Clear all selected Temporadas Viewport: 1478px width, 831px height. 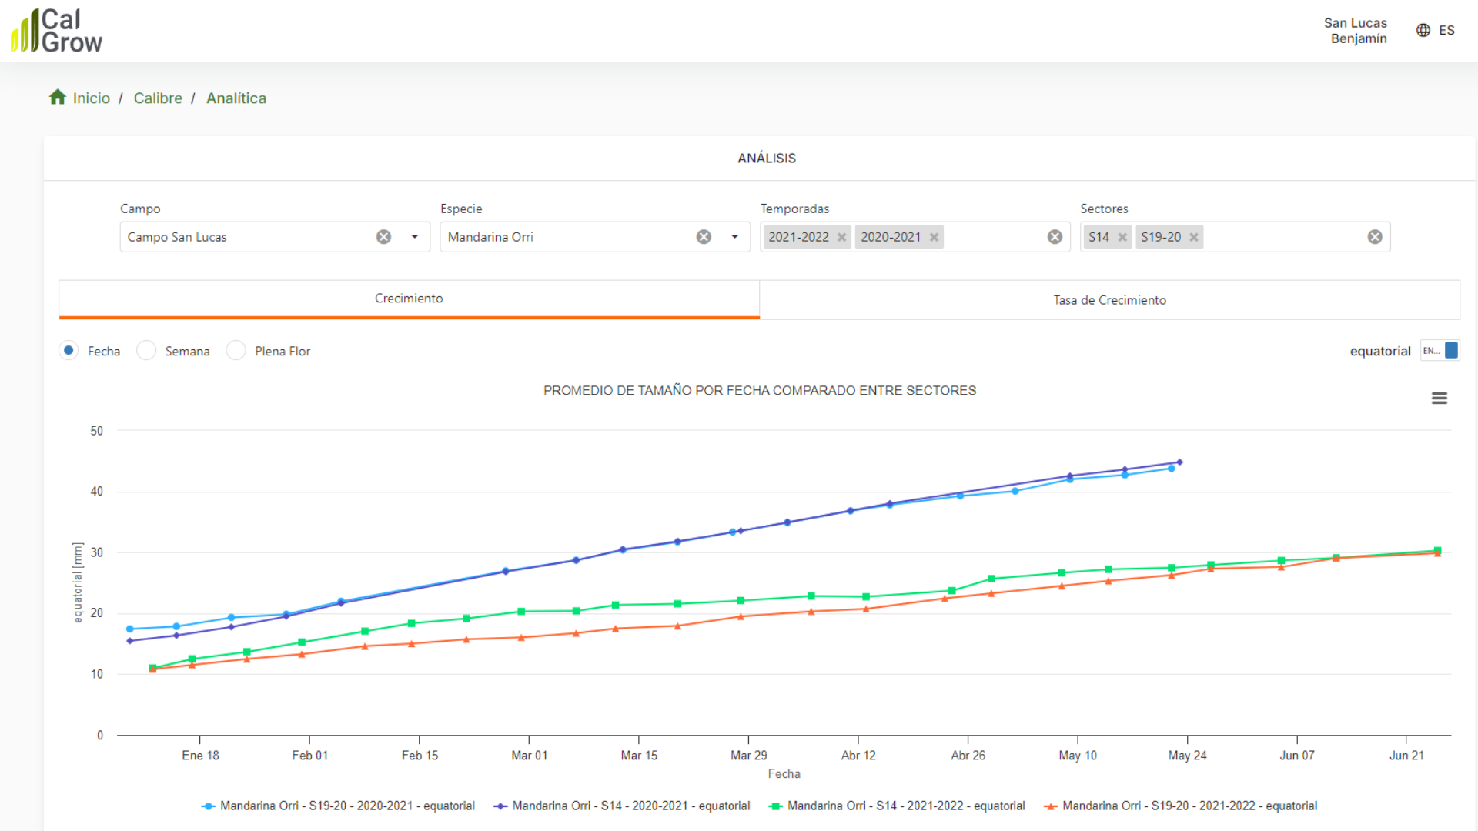1055,237
